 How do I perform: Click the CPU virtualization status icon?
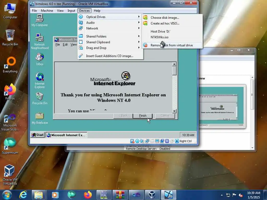coord(167,141)
